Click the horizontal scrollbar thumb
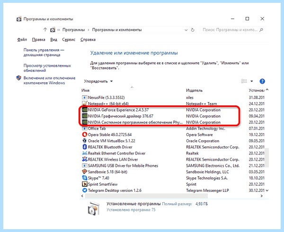Screen dimensions: 284x232 click(x=146, y=196)
